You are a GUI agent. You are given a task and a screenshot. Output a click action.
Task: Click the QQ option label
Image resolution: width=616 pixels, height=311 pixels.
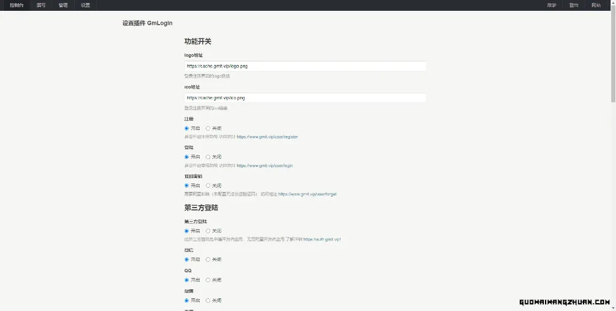point(188,271)
